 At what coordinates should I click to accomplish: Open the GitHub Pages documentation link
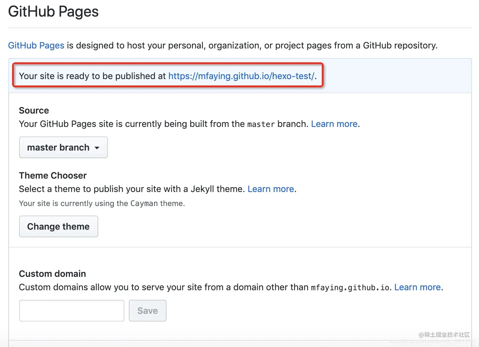(36, 45)
